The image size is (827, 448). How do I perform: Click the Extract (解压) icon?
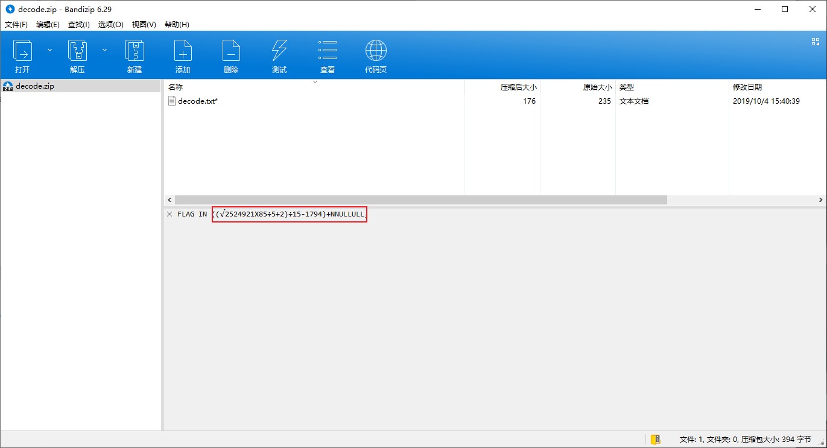(77, 51)
